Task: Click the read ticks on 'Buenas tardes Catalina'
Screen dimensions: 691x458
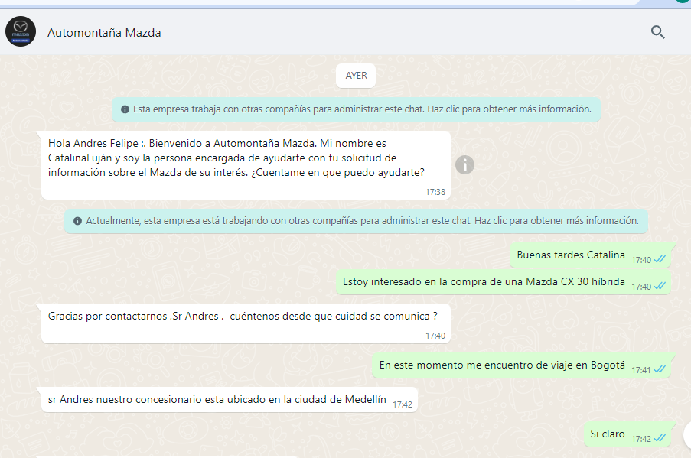Action: 660,259
